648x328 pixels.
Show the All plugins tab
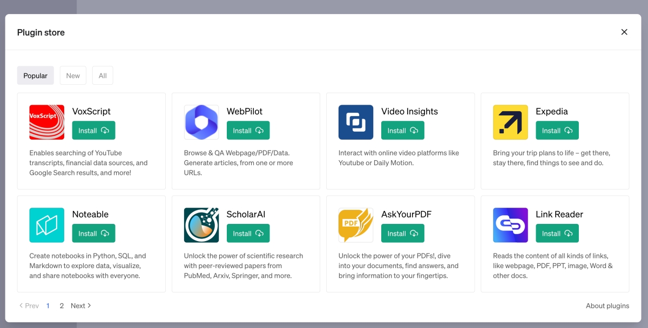coord(103,76)
